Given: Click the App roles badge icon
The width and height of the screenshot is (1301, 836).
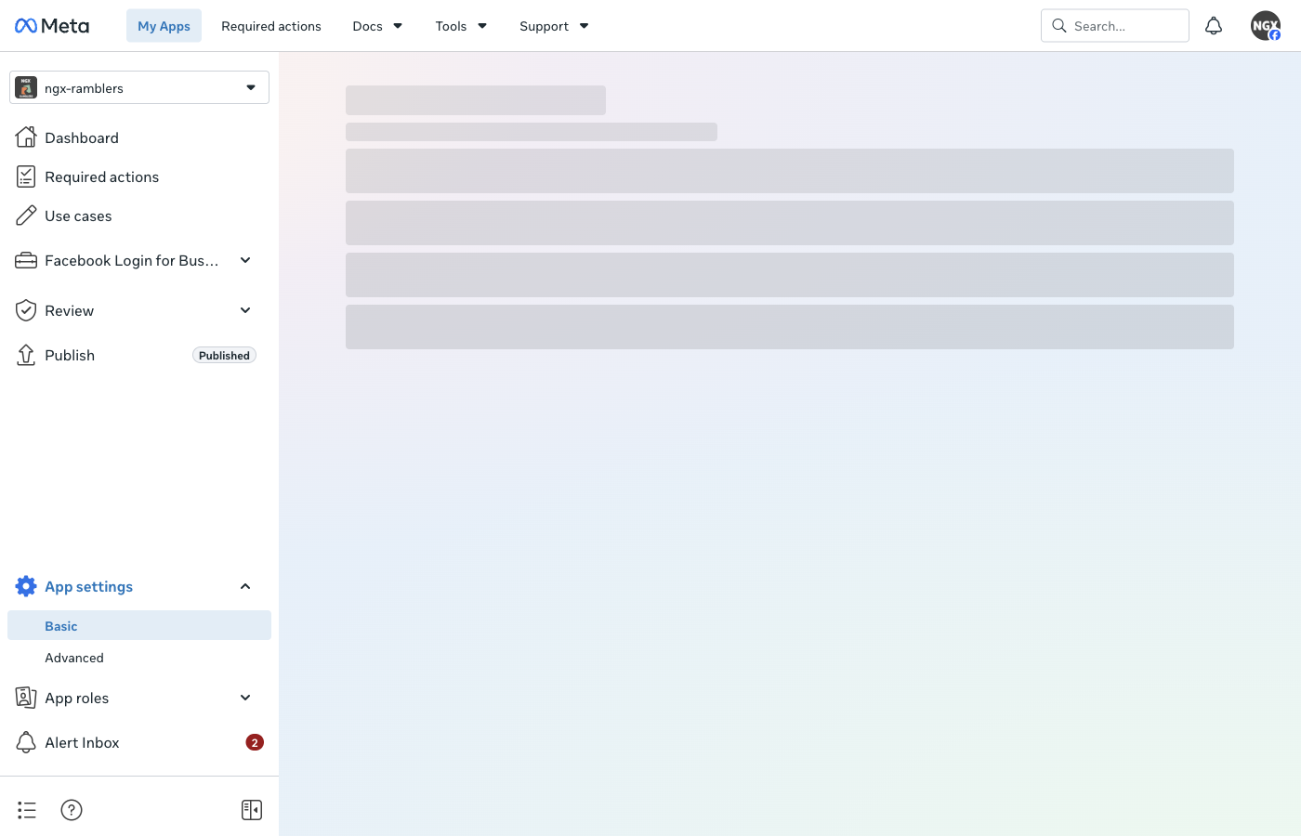Looking at the screenshot, I should [x=26, y=698].
